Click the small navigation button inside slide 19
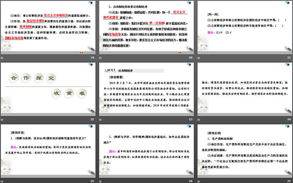 81,52
